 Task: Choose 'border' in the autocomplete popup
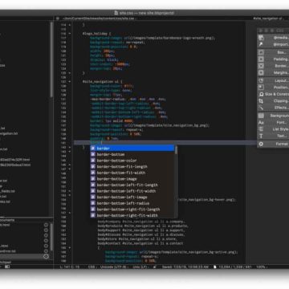132,149
